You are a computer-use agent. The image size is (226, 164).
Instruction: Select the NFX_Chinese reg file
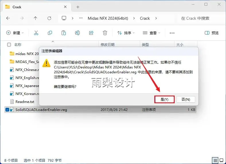(24, 70)
